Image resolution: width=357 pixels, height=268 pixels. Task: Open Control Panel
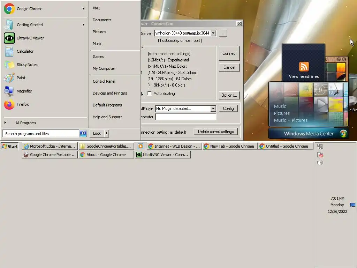point(104,81)
